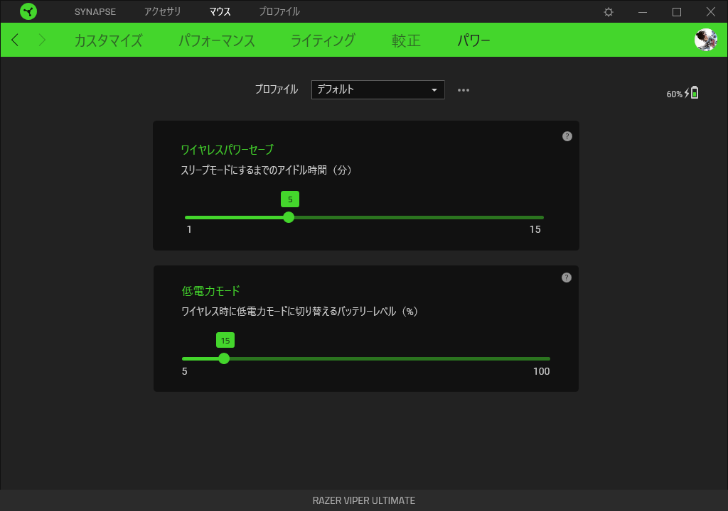Maximize the Synapse window
The width and height of the screenshot is (728, 511).
tap(677, 12)
